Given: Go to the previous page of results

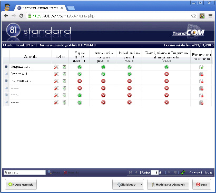Looking at the screenshot, I should coord(136,172).
